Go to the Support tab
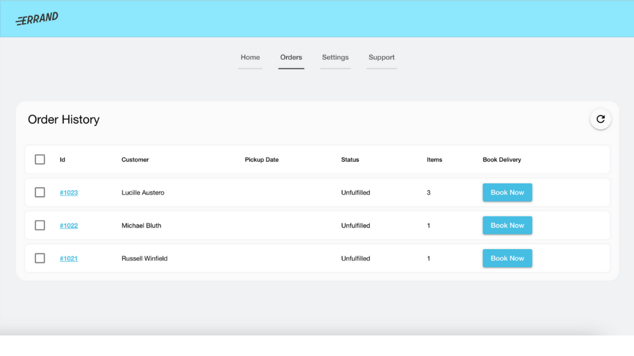 click(381, 57)
